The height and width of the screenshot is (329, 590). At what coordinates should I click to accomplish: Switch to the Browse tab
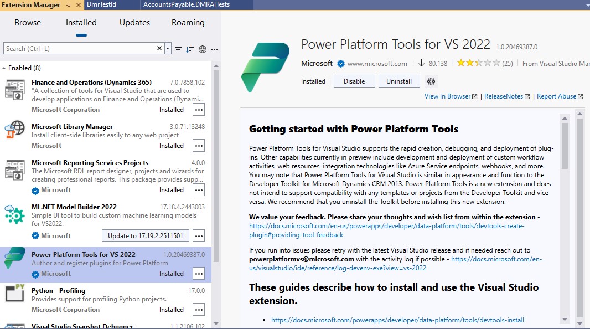[28, 23]
